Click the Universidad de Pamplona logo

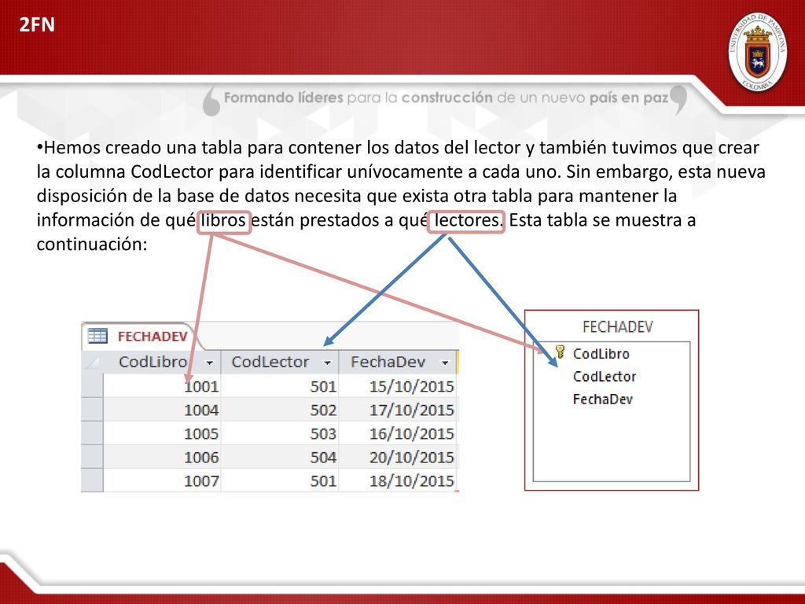[x=757, y=53]
